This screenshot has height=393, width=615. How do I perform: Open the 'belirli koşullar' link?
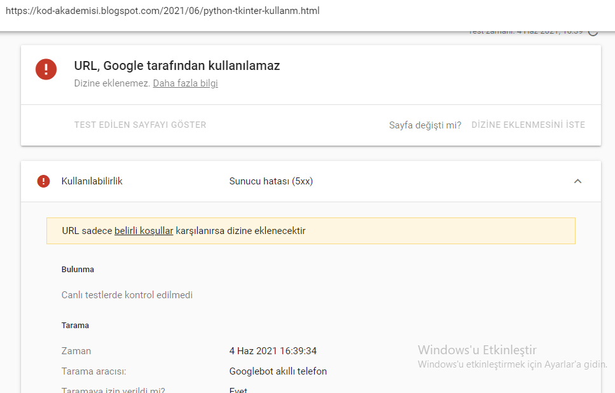144,231
